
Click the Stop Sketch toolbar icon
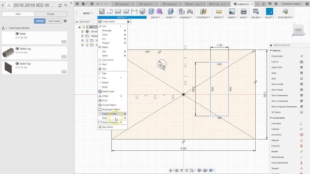pos(285,12)
